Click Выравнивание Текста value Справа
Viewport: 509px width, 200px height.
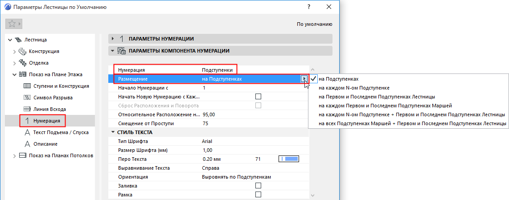(x=211, y=168)
